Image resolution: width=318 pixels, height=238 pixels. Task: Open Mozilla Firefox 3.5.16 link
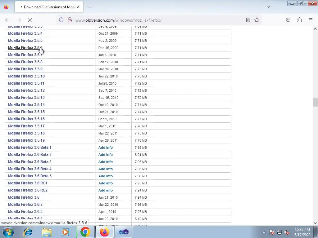(x=26, y=119)
